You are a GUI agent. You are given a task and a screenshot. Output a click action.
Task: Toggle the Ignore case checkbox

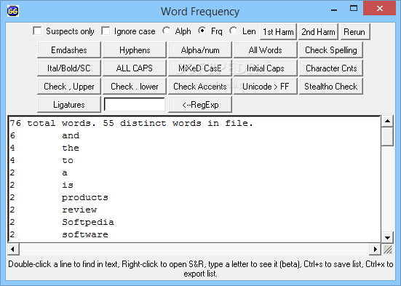coord(106,31)
